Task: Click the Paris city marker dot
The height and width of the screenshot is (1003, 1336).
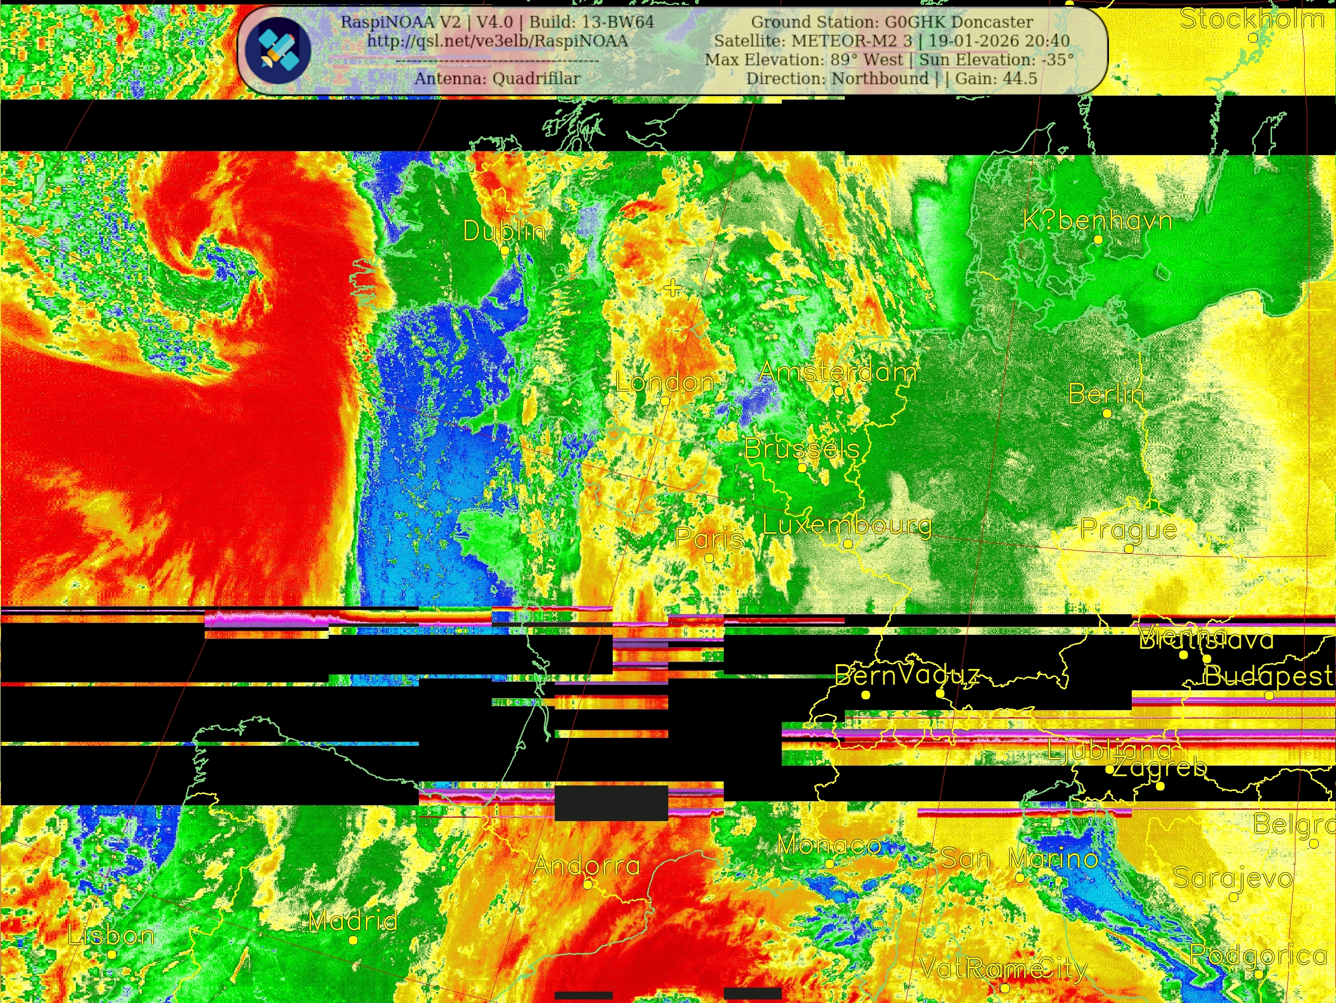Action: 709,558
